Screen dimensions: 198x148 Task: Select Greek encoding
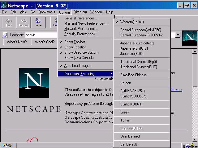click(142, 112)
